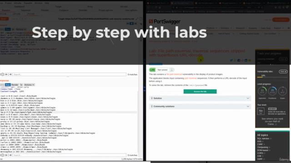Open Hall of Fame dropdown
The height and width of the screenshot is (163, 291).
tap(226, 34)
